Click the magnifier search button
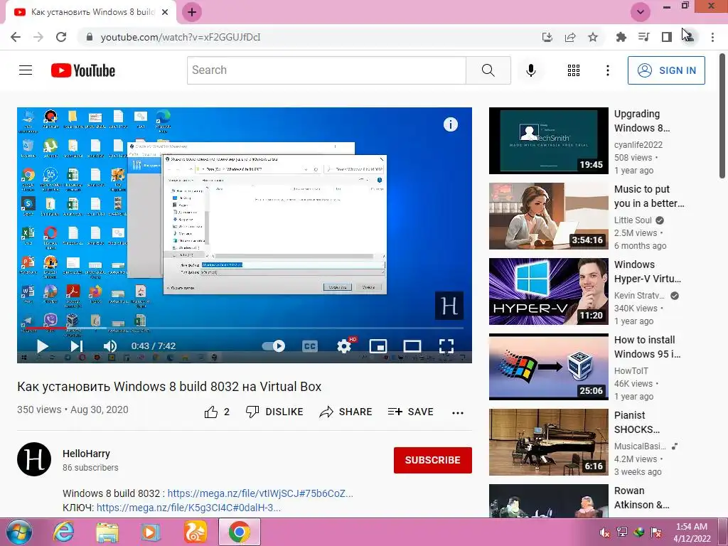 pyautogui.click(x=488, y=70)
